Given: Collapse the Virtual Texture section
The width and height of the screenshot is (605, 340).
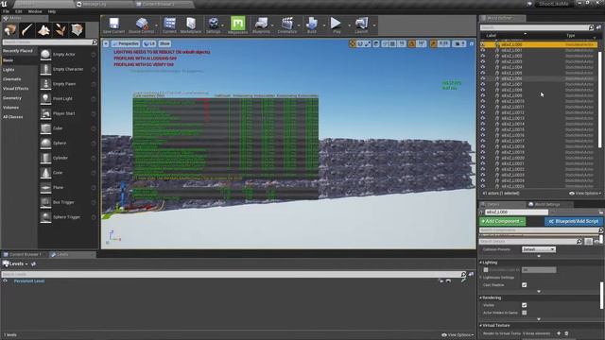Looking at the screenshot, I should (481, 326).
